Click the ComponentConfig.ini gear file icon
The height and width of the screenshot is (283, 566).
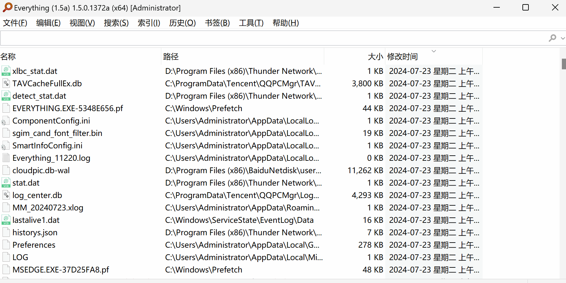5,121
